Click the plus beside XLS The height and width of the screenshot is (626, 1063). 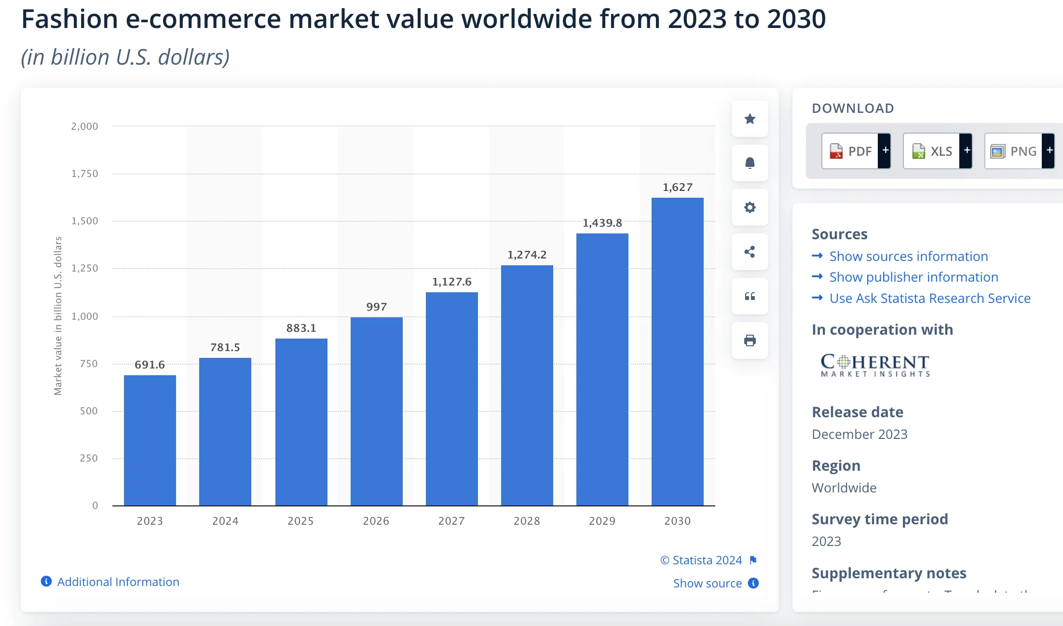(x=966, y=150)
